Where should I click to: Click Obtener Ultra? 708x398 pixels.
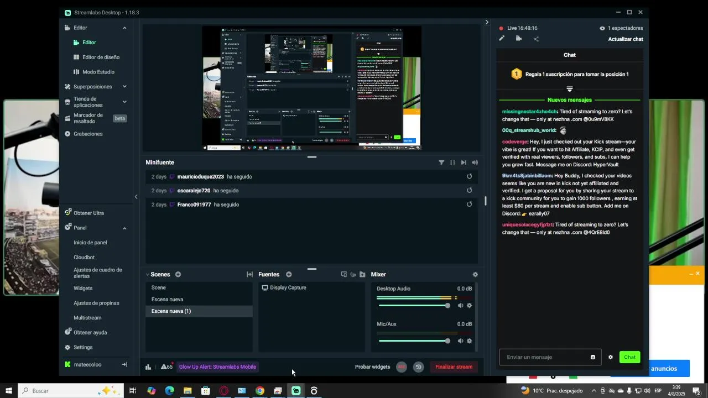click(88, 213)
